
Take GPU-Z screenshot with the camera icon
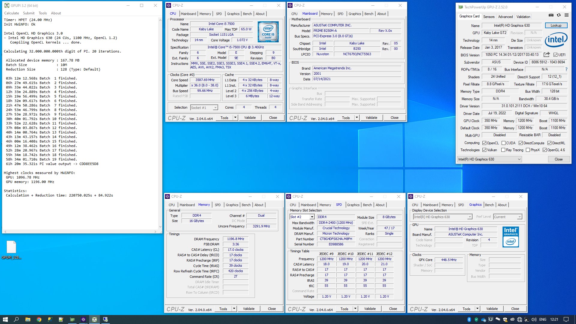coord(551,15)
